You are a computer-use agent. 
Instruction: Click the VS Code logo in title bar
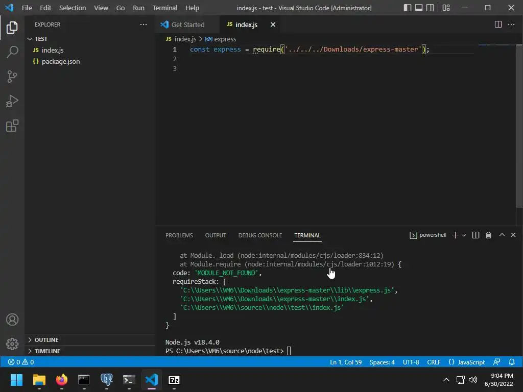point(9,8)
